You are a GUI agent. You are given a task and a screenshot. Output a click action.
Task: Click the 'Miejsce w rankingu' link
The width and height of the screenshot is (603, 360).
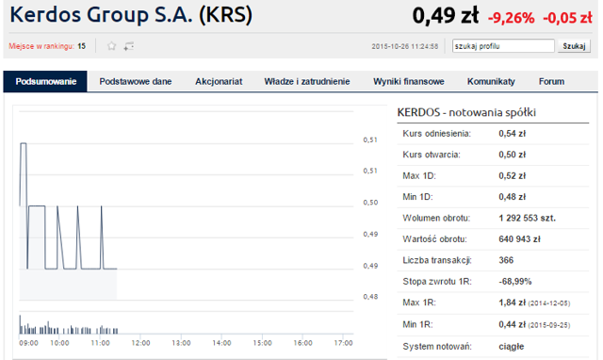[x=41, y=46]
